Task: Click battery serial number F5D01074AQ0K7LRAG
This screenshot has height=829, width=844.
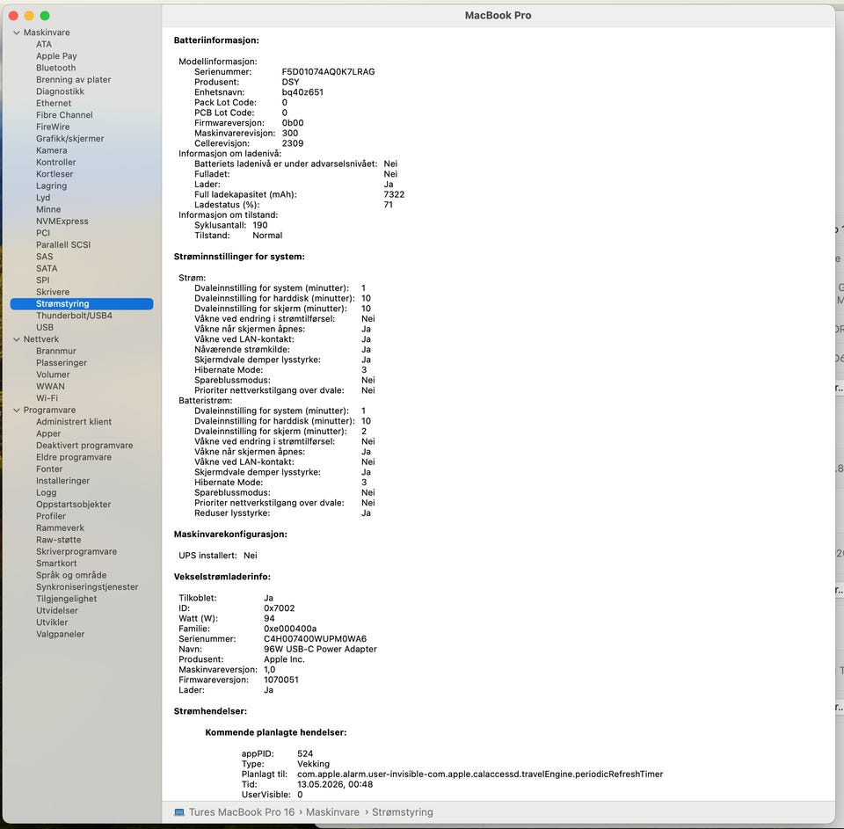Action: click(x=328, y=72)
